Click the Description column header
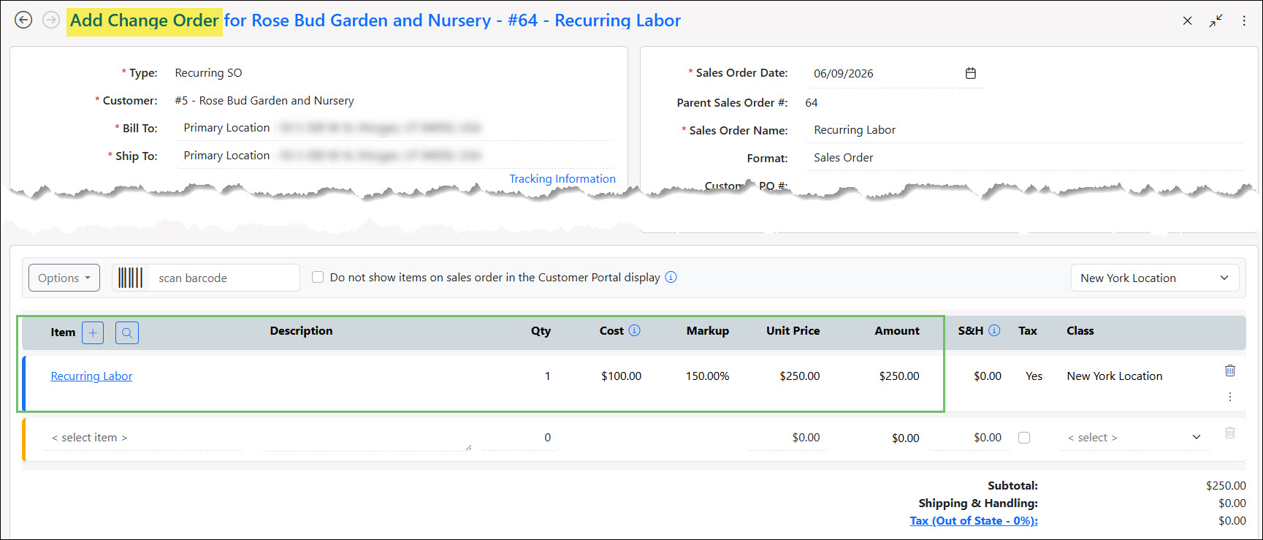 tap(301, 331)
